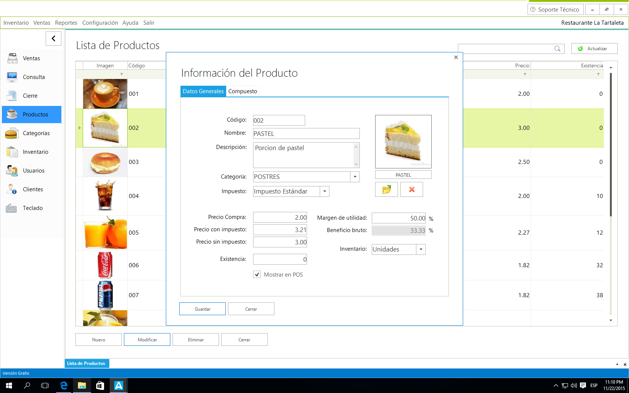This screenshot has width=629, height=393.
Task: Open File Explorer from taskbar
Action: tap(82, 386)
